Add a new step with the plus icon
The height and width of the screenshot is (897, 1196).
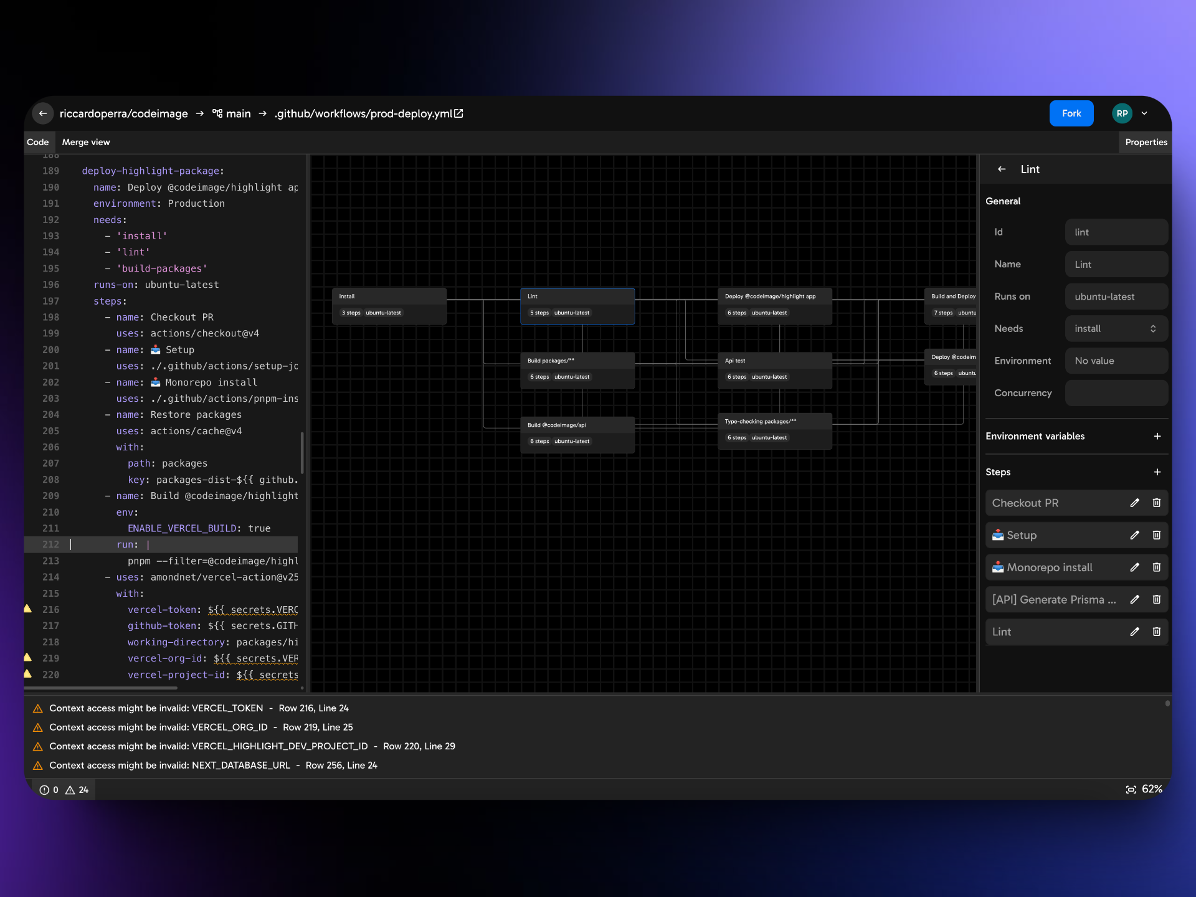coord(1157,472)
